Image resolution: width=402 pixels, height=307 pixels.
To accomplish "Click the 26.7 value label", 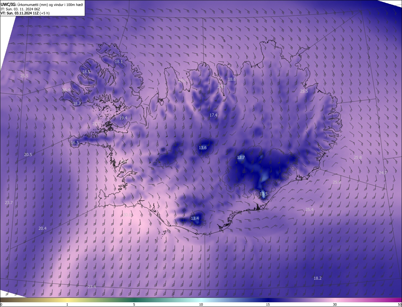I will point(221,86).
